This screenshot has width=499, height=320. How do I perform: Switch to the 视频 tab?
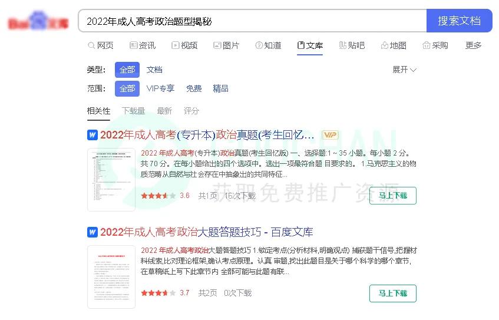pos(184,45)
